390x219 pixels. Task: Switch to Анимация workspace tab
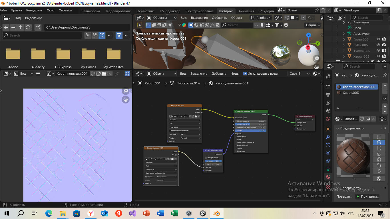tap(246, 11)
